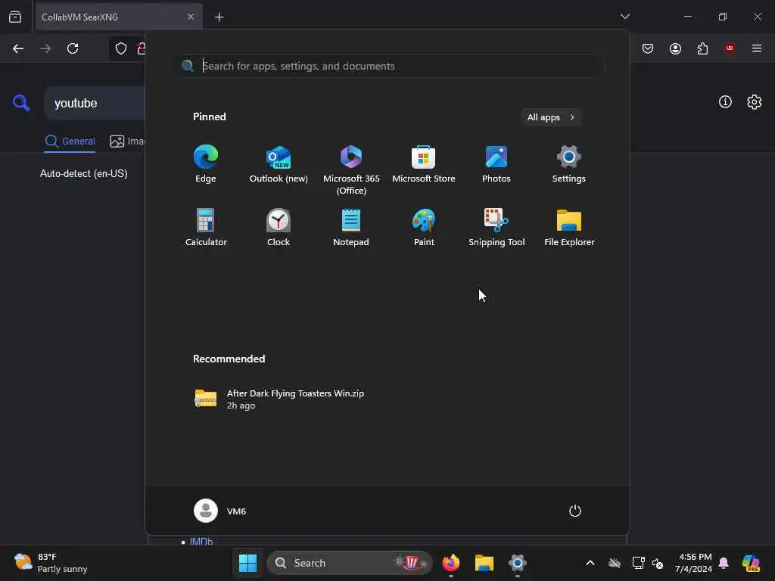The width and height of the screenshot is (775, 581).
Task: Launch the Photos app
Action: pos(496,164)
